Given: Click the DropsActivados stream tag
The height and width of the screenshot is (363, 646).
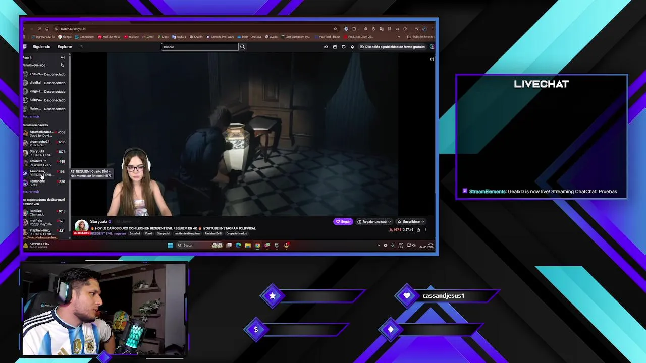Looking at the screenshot, I should (236, 233).
